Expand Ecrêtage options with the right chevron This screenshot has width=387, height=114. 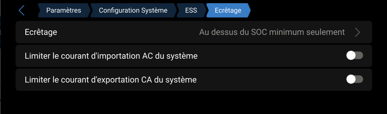point(357,32)
